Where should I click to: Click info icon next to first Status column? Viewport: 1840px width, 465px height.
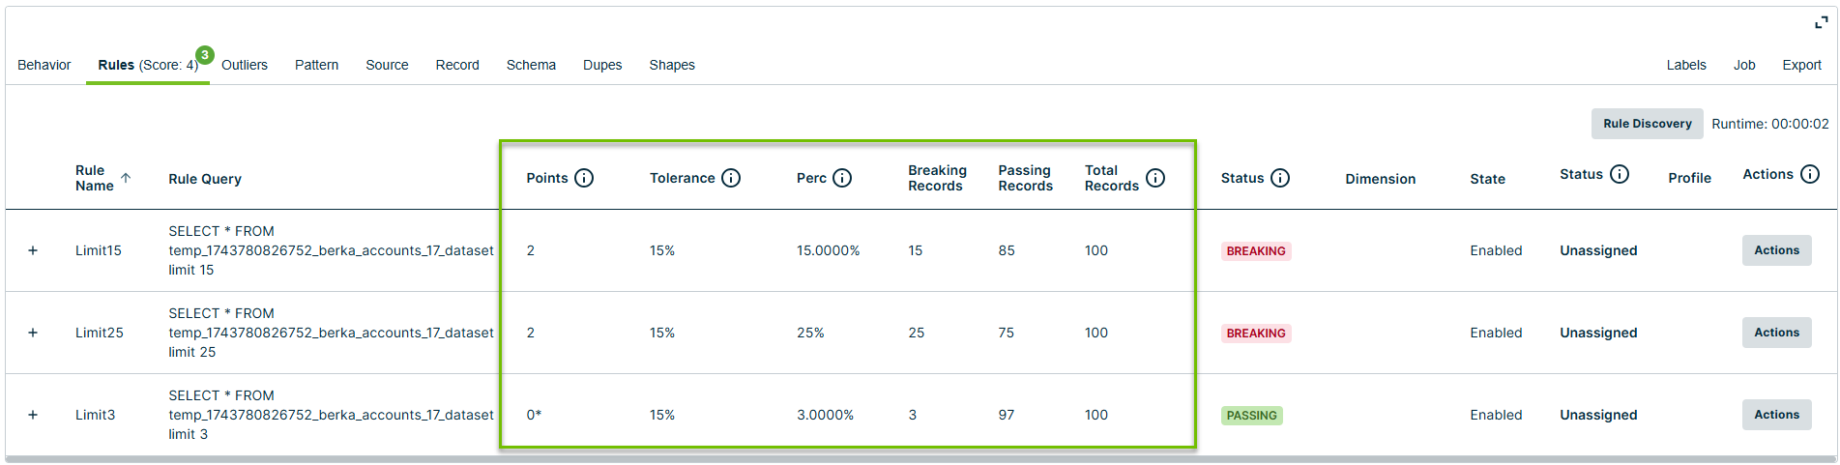1280,178
